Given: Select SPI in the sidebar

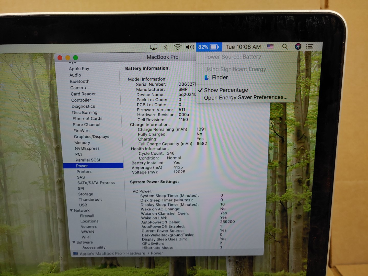Looking at the screenshot, I should [x=81, y=189].
